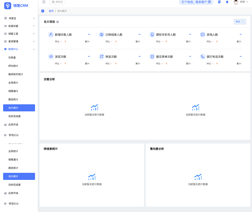This screenshot has height=212, width=252.
Task: Click the 访客分析 section title
Action: (x=49, y=79)
